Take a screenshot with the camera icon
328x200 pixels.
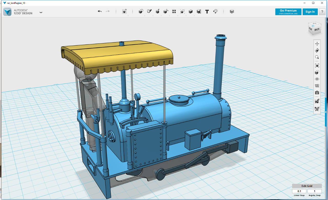point(317,93)
